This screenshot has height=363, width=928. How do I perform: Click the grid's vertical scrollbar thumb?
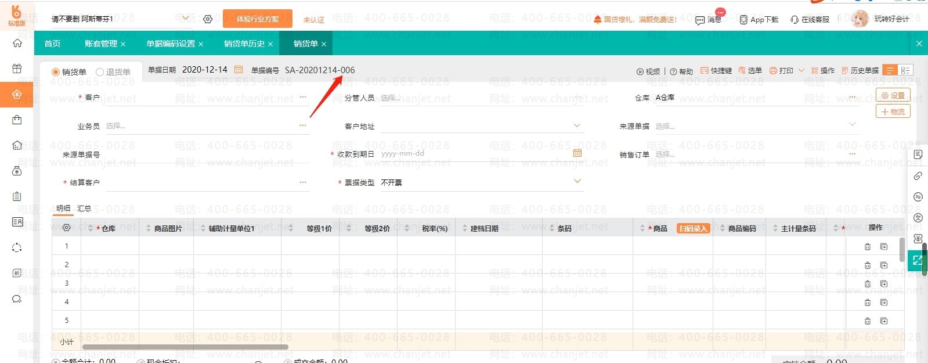pos(902,250)
